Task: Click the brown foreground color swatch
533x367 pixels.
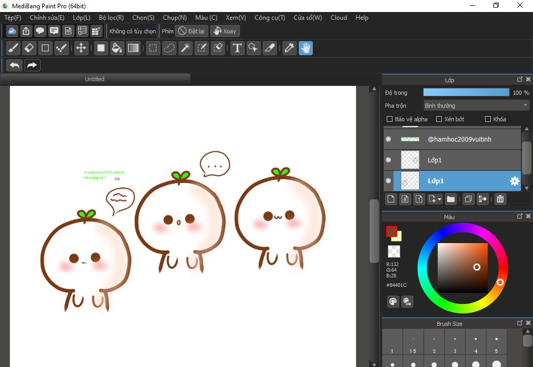Action: point(391,232)
